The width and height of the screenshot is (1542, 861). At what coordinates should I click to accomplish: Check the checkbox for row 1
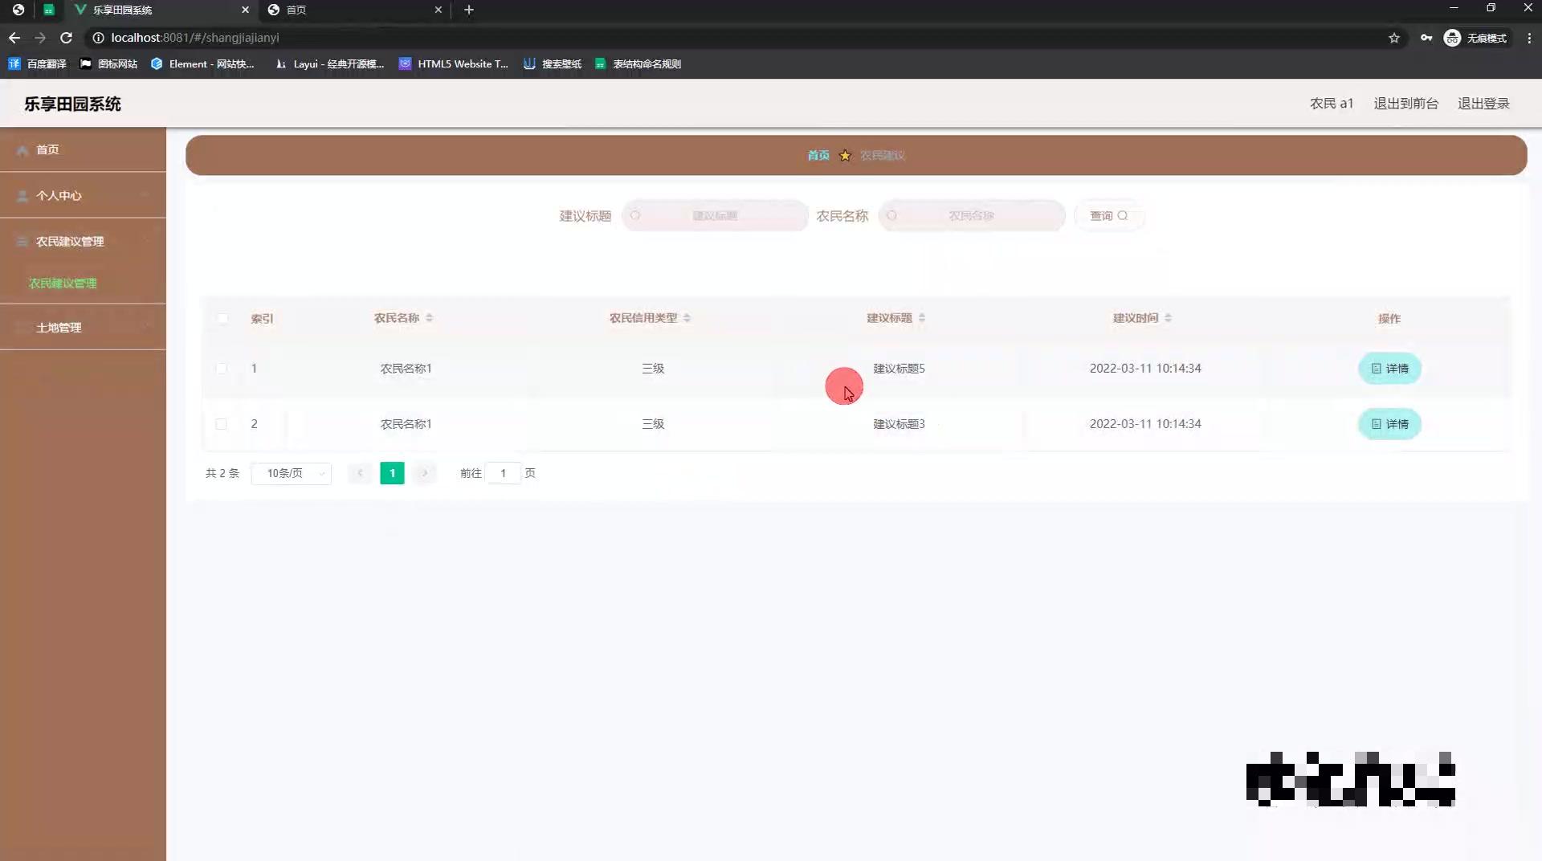[x=222, y=369]
